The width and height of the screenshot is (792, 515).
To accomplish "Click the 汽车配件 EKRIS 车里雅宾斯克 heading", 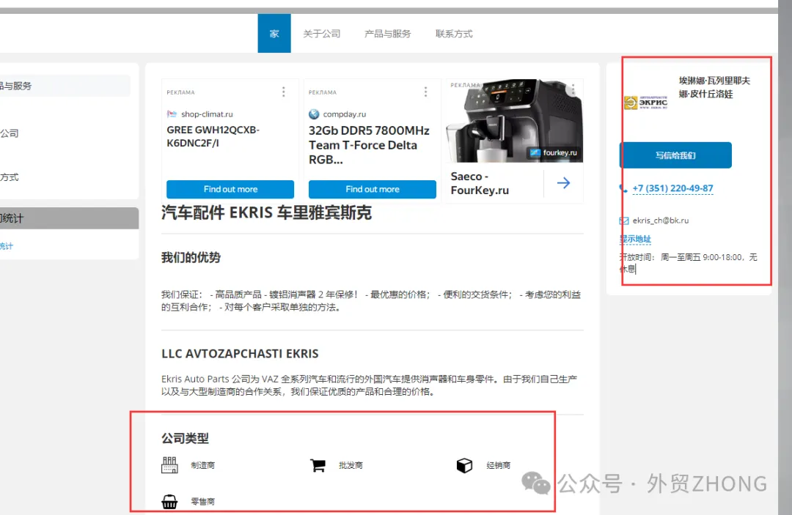I will 266,213.
